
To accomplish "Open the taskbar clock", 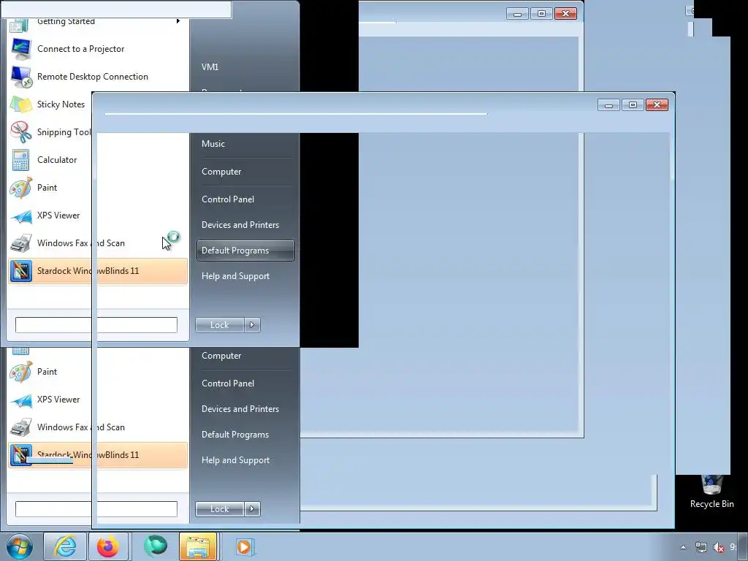I will (733, 547).
